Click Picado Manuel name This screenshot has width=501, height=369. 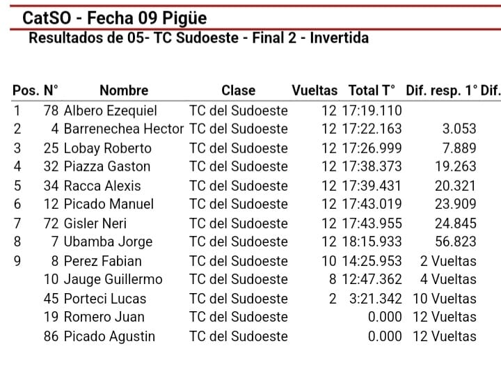(109, 204)
